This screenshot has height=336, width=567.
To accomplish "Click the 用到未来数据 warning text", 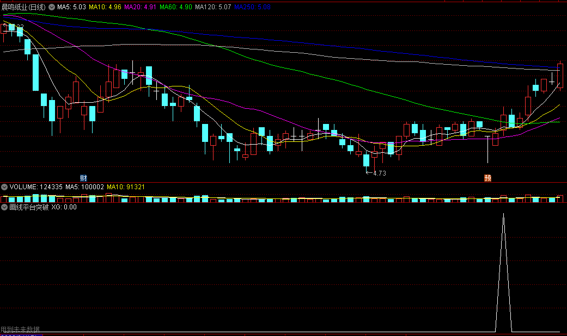I will (x=20, y=329).
